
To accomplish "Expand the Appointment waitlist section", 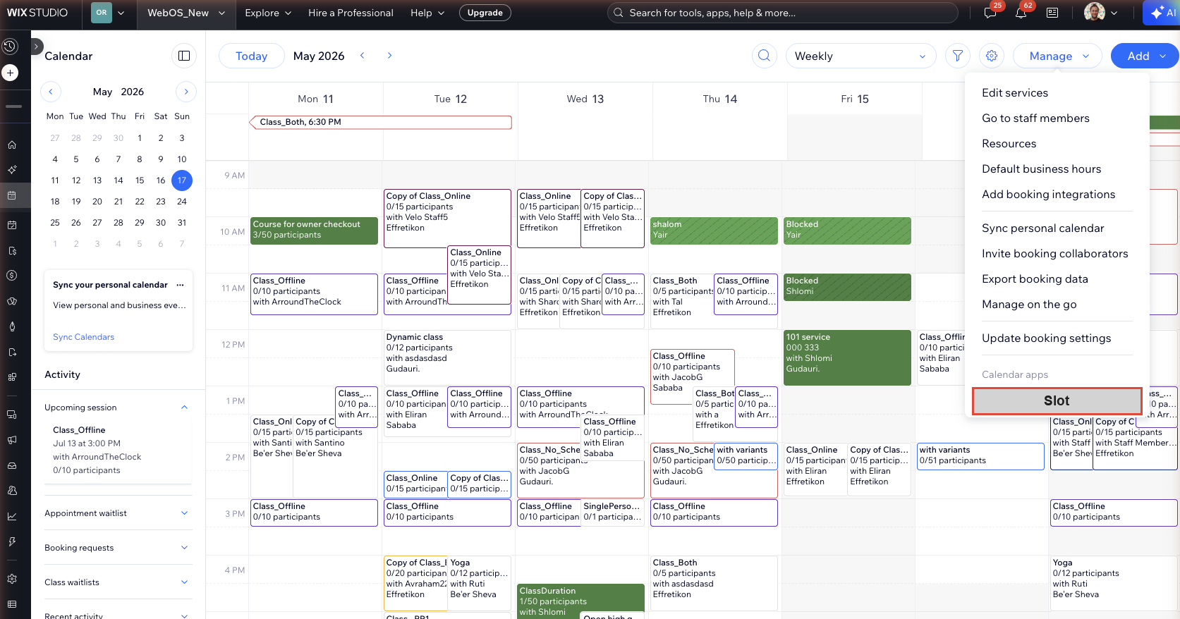I will [184, 513].
